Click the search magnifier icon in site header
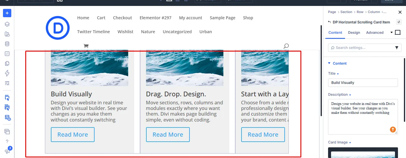 coord(286,46)
